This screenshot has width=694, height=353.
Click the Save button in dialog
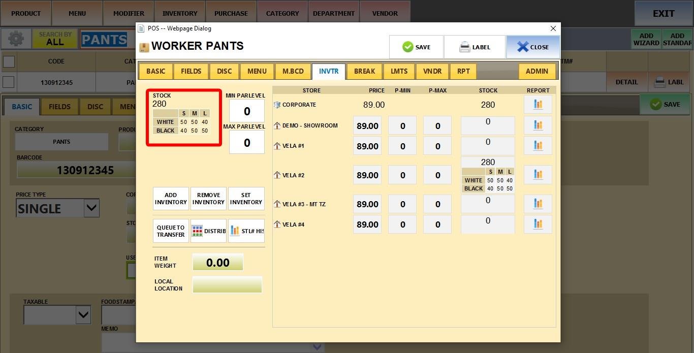click(416, 47)
